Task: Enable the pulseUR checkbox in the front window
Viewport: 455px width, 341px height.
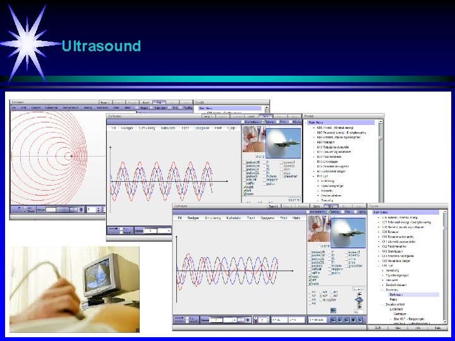Action: 310,252
